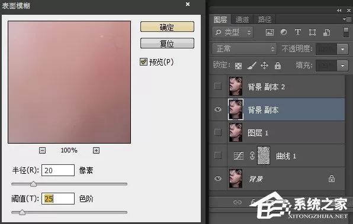This screenshot has width=353, height=224.
Task: Click the adjustment layer filter icon
Action: tap(284, 32)
